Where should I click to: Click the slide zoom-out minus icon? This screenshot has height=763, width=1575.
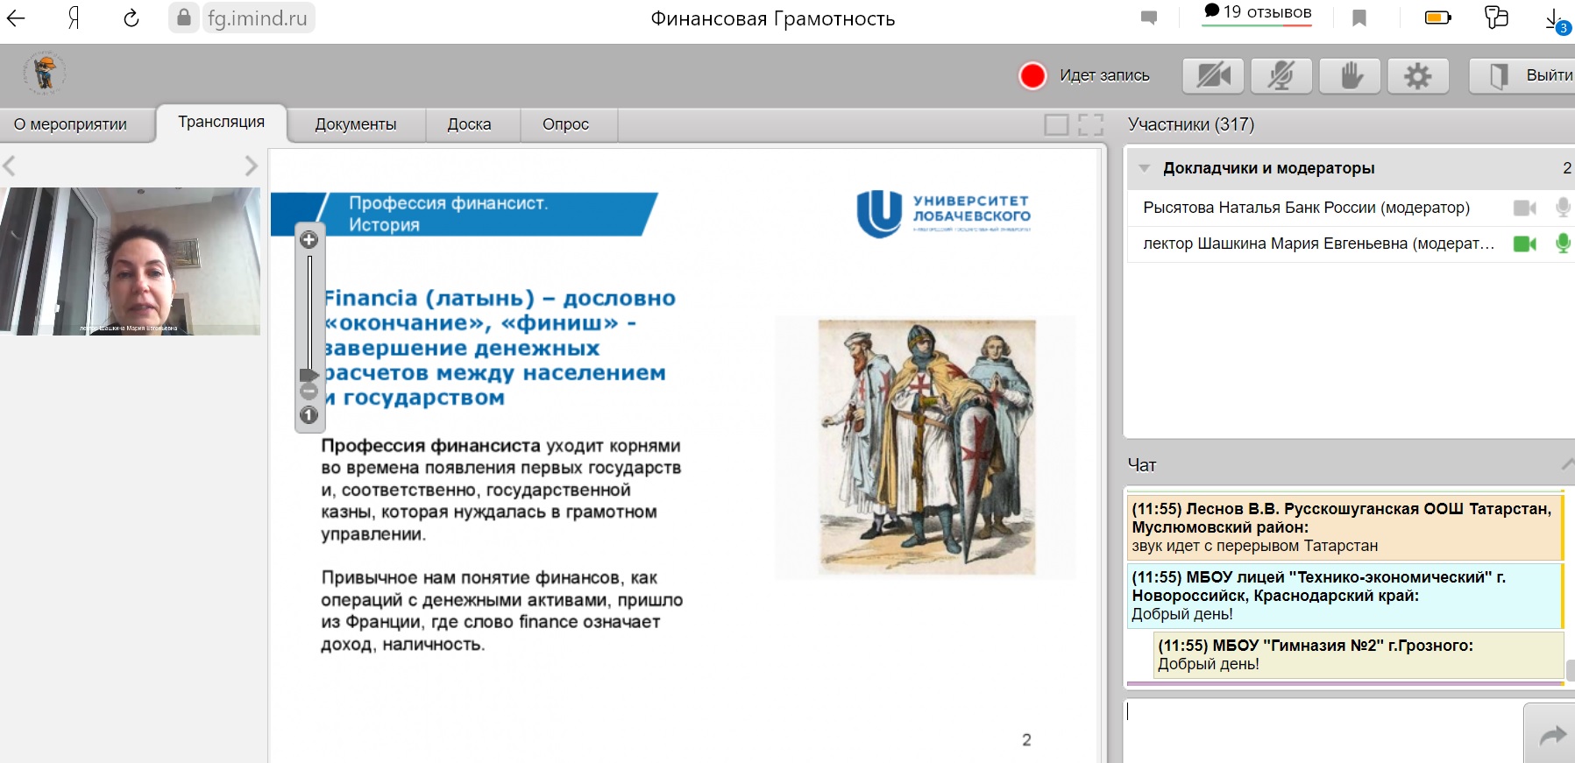coord(309,392)
